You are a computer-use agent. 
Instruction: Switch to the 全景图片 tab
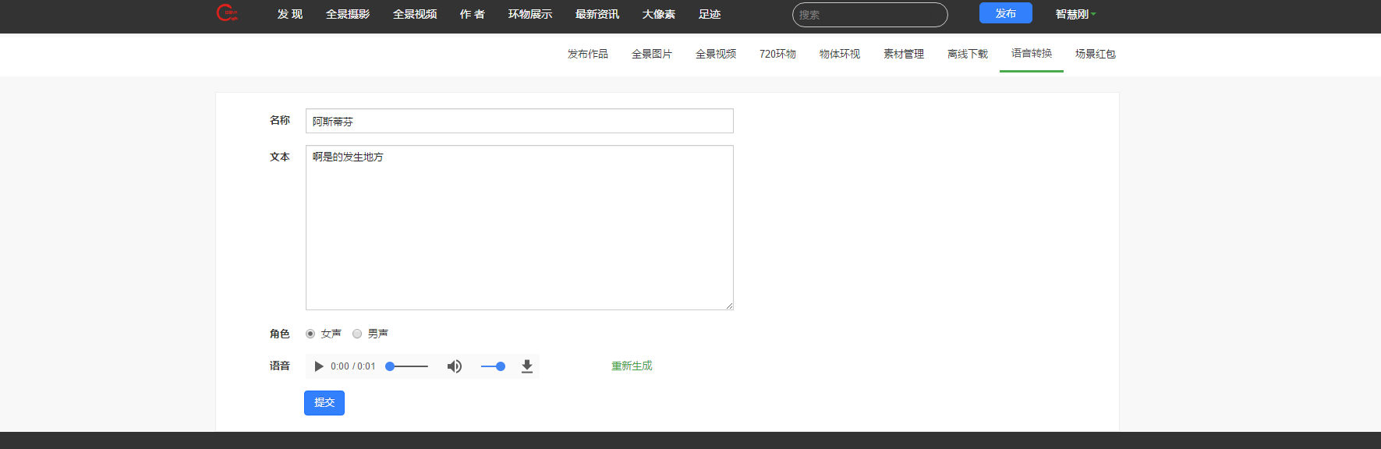click(651, 54)
